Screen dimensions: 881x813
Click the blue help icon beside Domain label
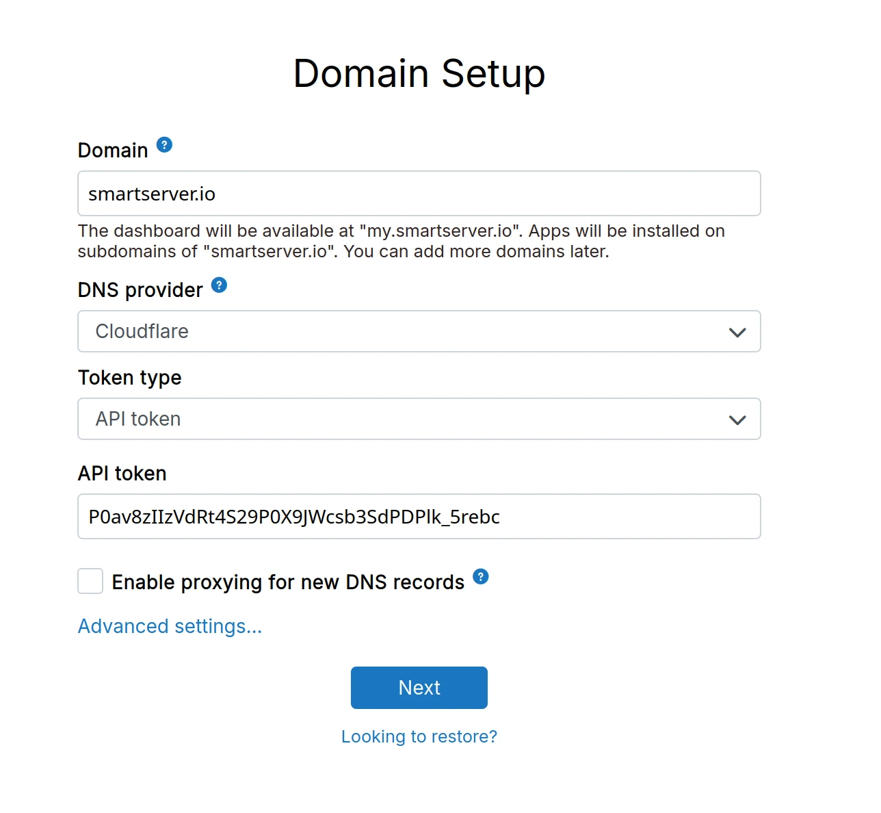(x=164, y=144)
